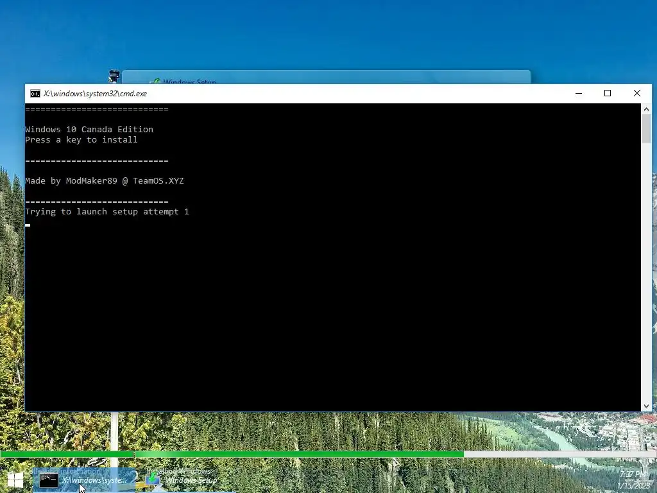Minimize the cmd.exe window

pyautogui.click(x=579, y=94)
